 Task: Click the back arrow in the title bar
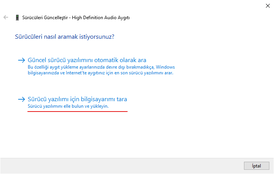point(6,17)
